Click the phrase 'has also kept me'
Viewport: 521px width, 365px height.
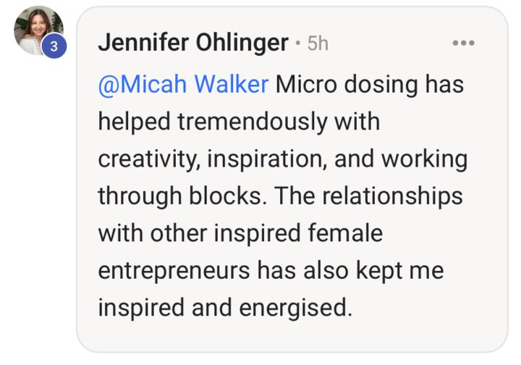coord(350,271)
